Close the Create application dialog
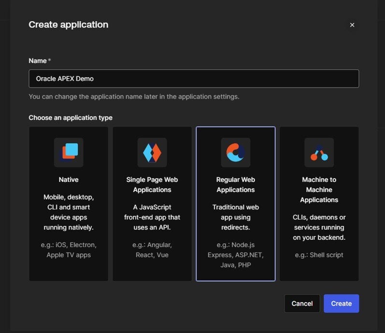This screenshot has height=333, width=385. point(352,25)
